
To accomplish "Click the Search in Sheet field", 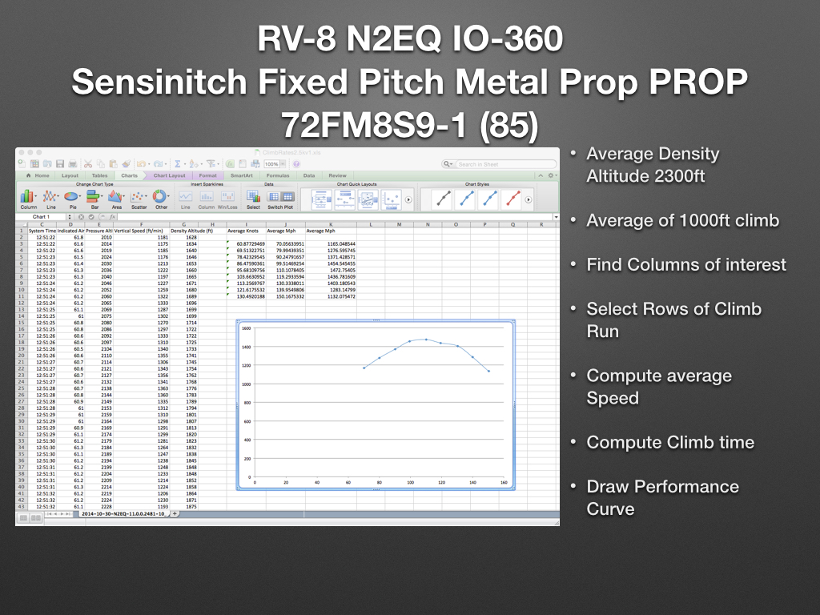I will [x=496, y=164].
